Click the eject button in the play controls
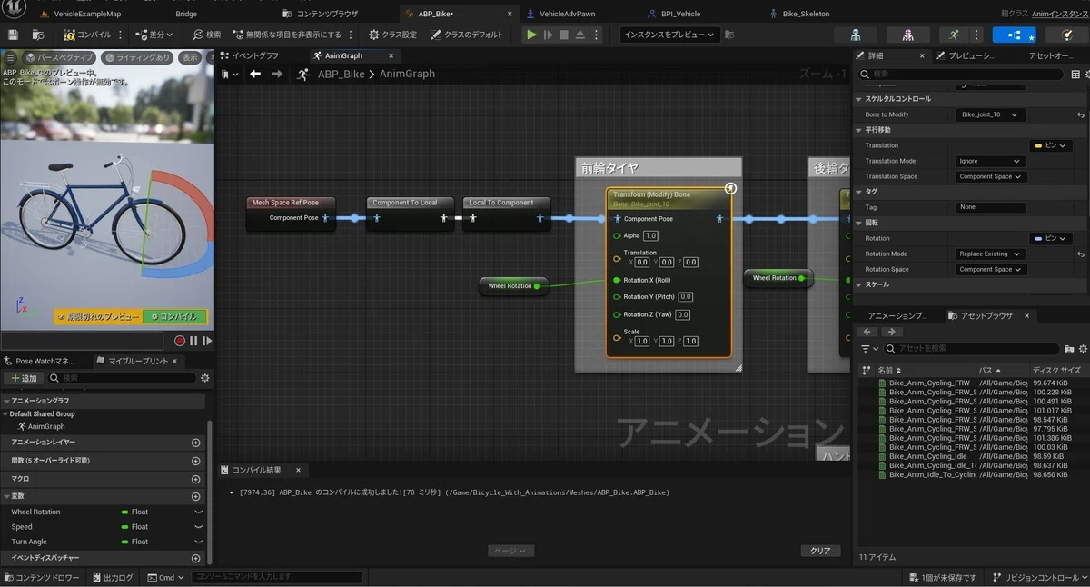1090x587 pixels. [x=580, y=35]
